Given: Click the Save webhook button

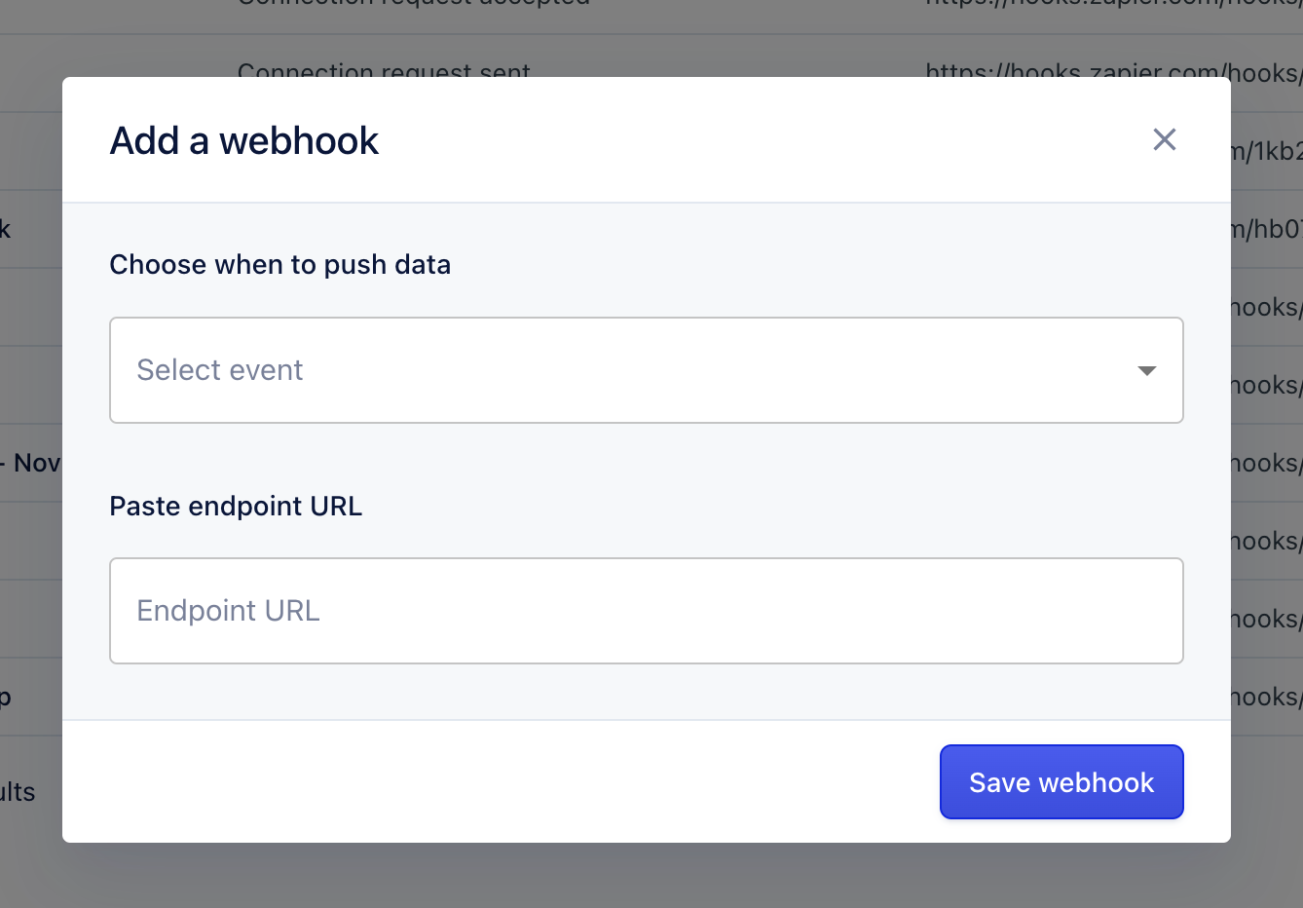Looking at the screenshot, I should click(1061, 781).
